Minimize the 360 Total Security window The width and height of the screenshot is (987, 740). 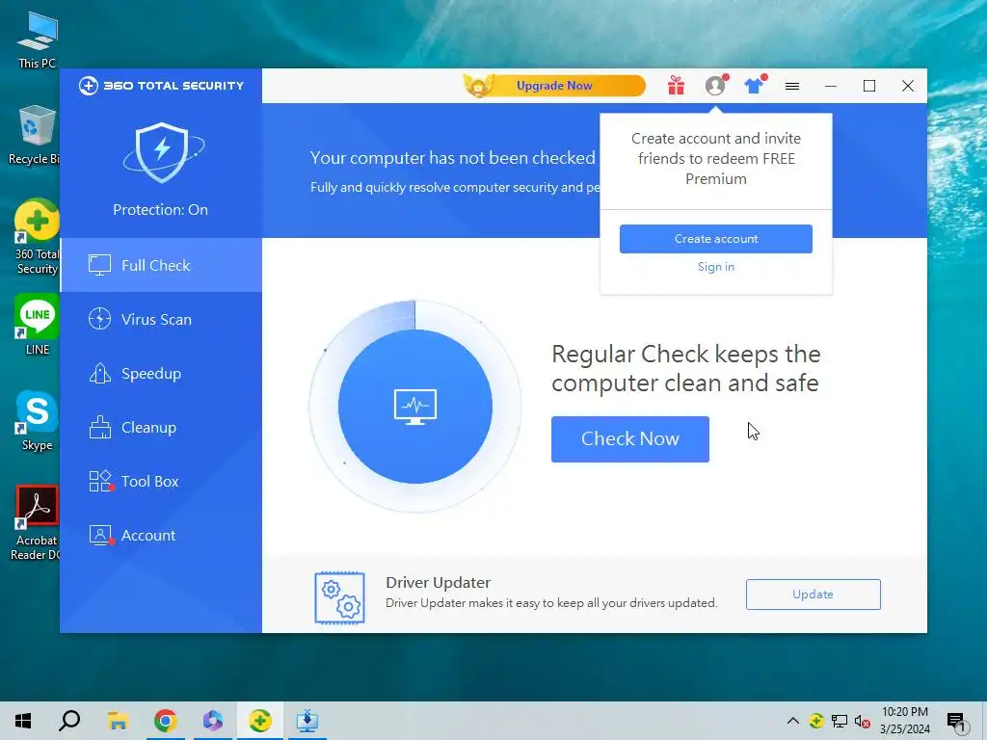(831, 86)
